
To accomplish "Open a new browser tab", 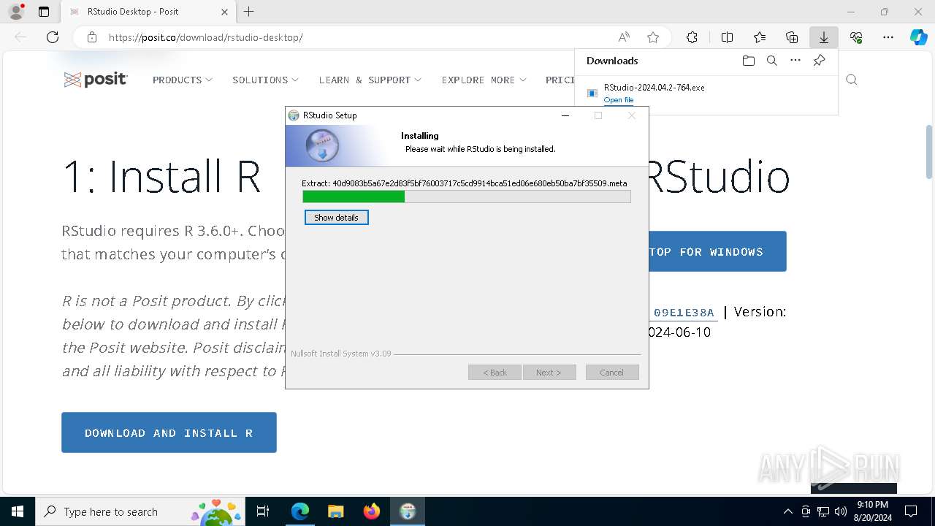I will (x=248, y=12).
